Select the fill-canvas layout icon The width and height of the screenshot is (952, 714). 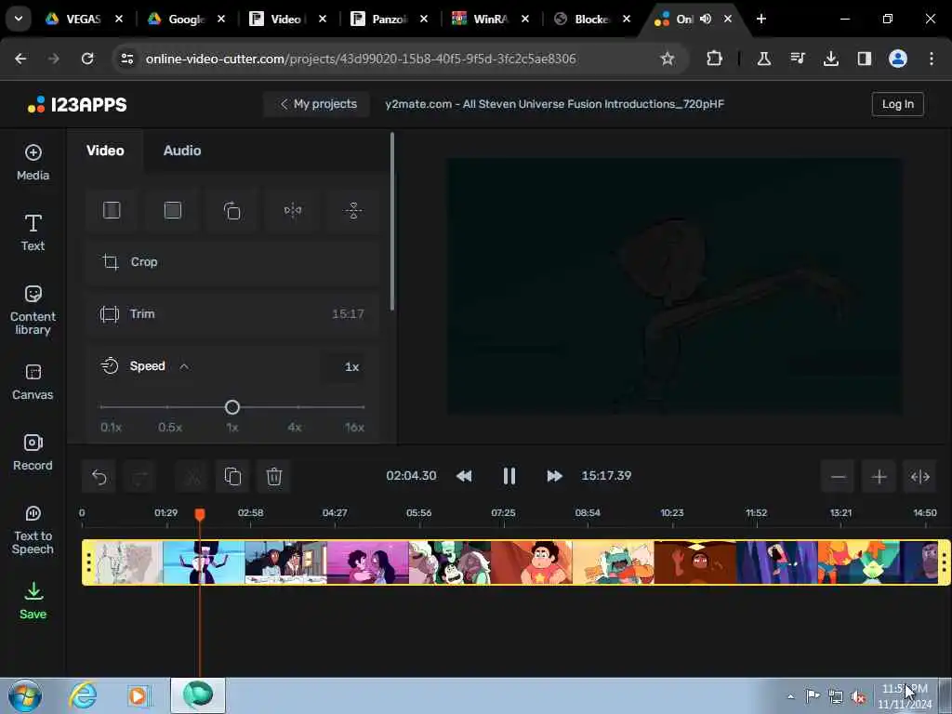[172, 210]
